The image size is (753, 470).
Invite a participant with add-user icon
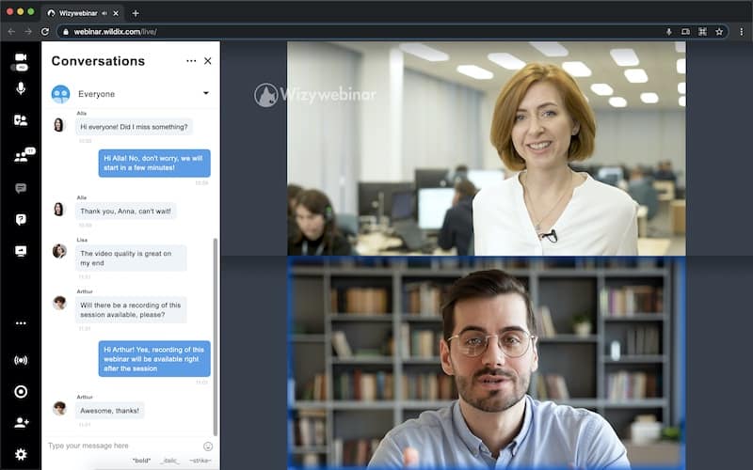[x=21, y=423]
